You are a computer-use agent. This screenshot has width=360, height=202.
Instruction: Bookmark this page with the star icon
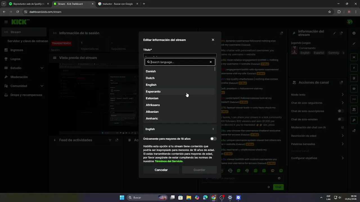pos(330,12)
